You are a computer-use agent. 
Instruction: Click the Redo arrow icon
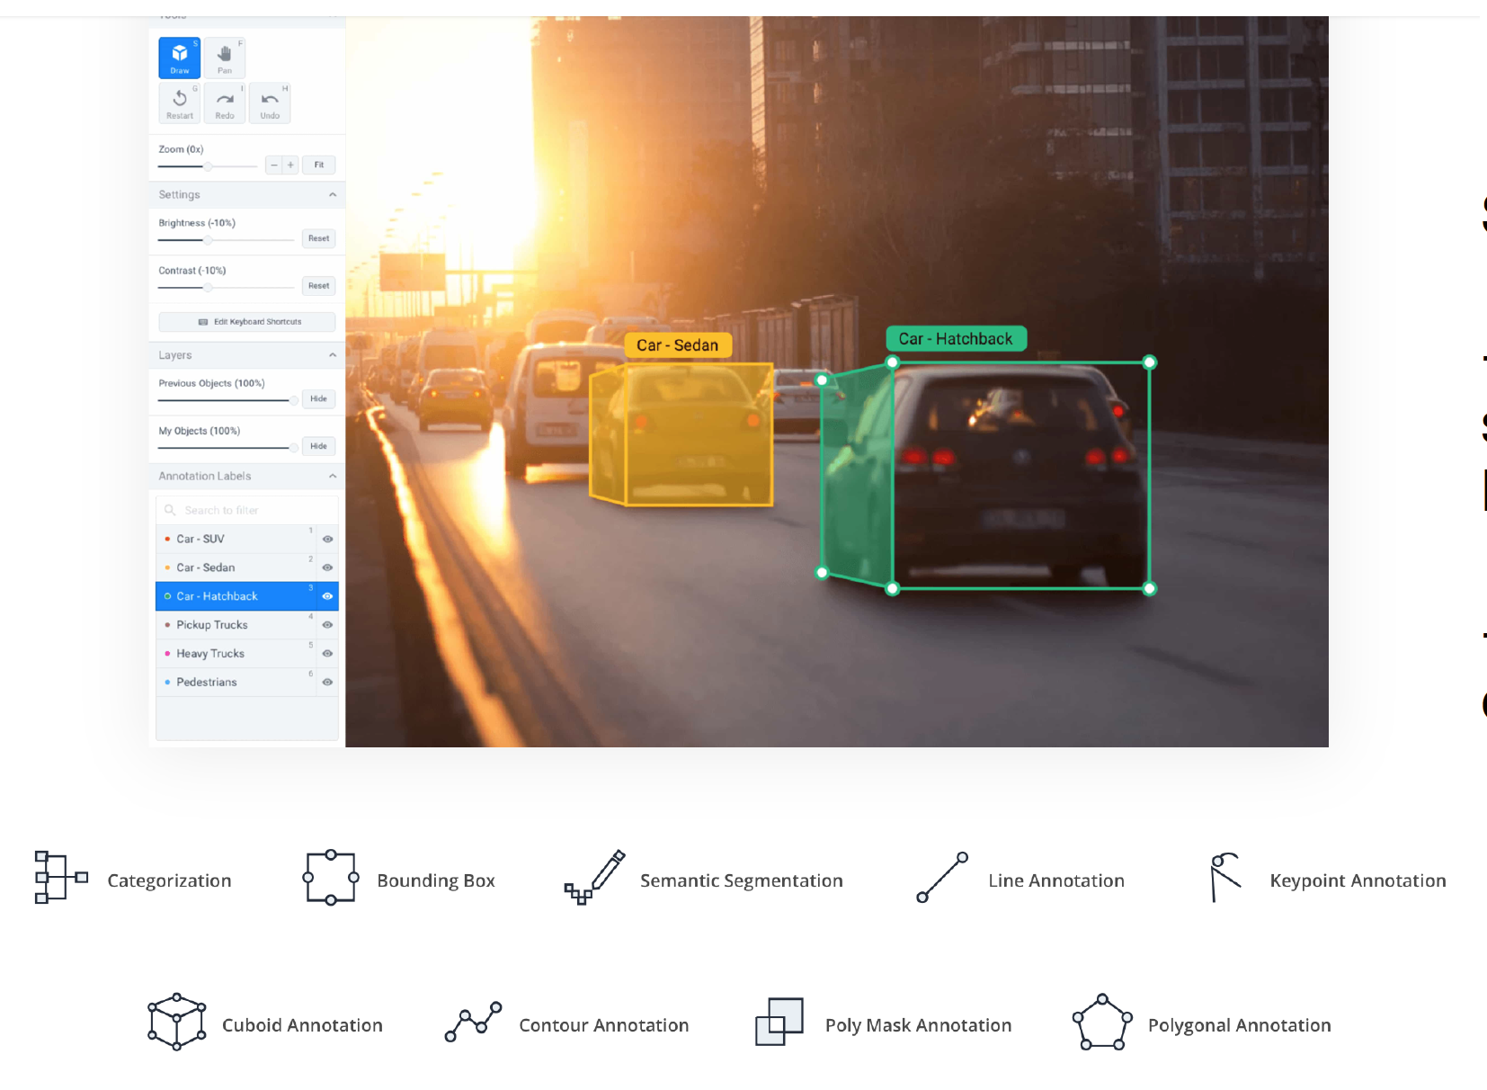point(225,103)
